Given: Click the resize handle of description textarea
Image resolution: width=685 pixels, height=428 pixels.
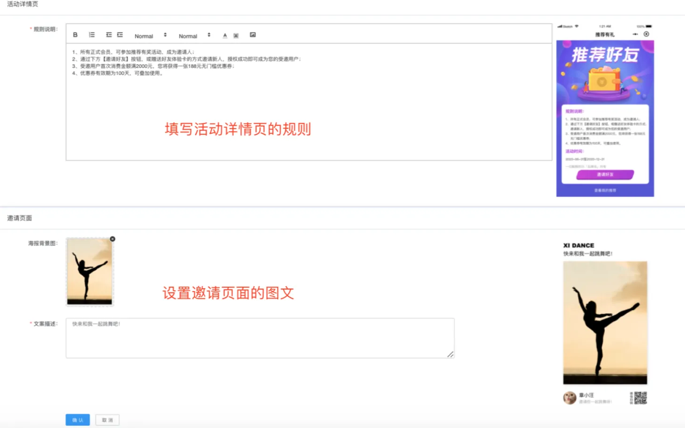Looking at the screenshot, I should pos(450,354).
